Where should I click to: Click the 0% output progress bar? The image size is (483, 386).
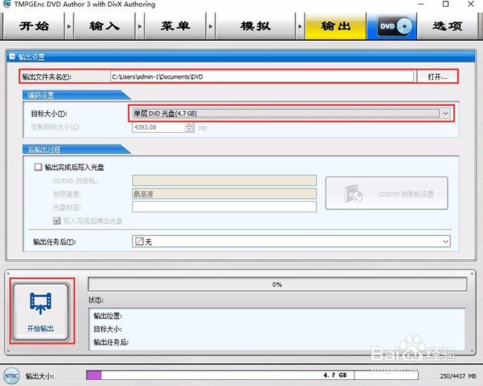[277, 284]
